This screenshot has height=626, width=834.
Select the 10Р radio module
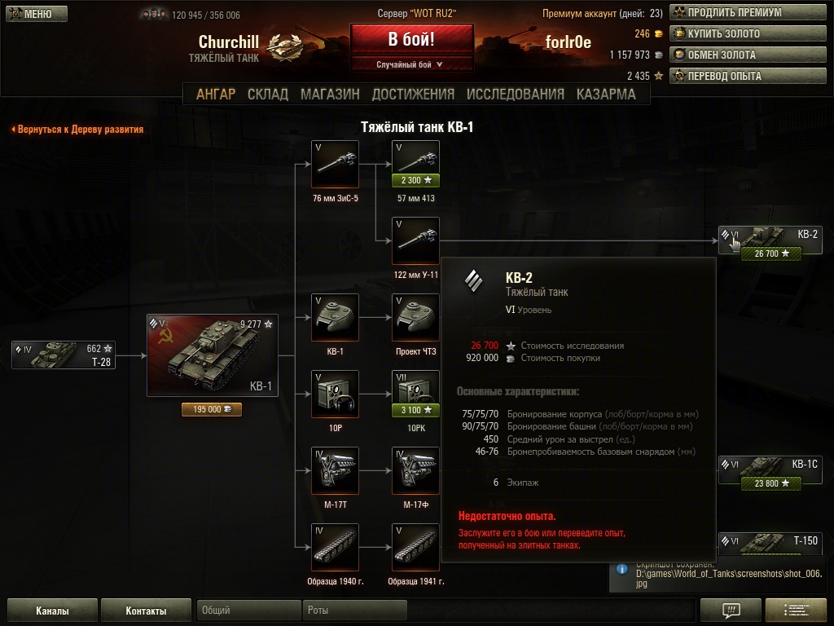(x=335, y=394)
